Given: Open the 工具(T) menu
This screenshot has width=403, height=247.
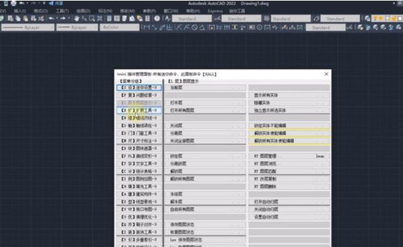Looking at the screenshot, I should coord(62,11).
